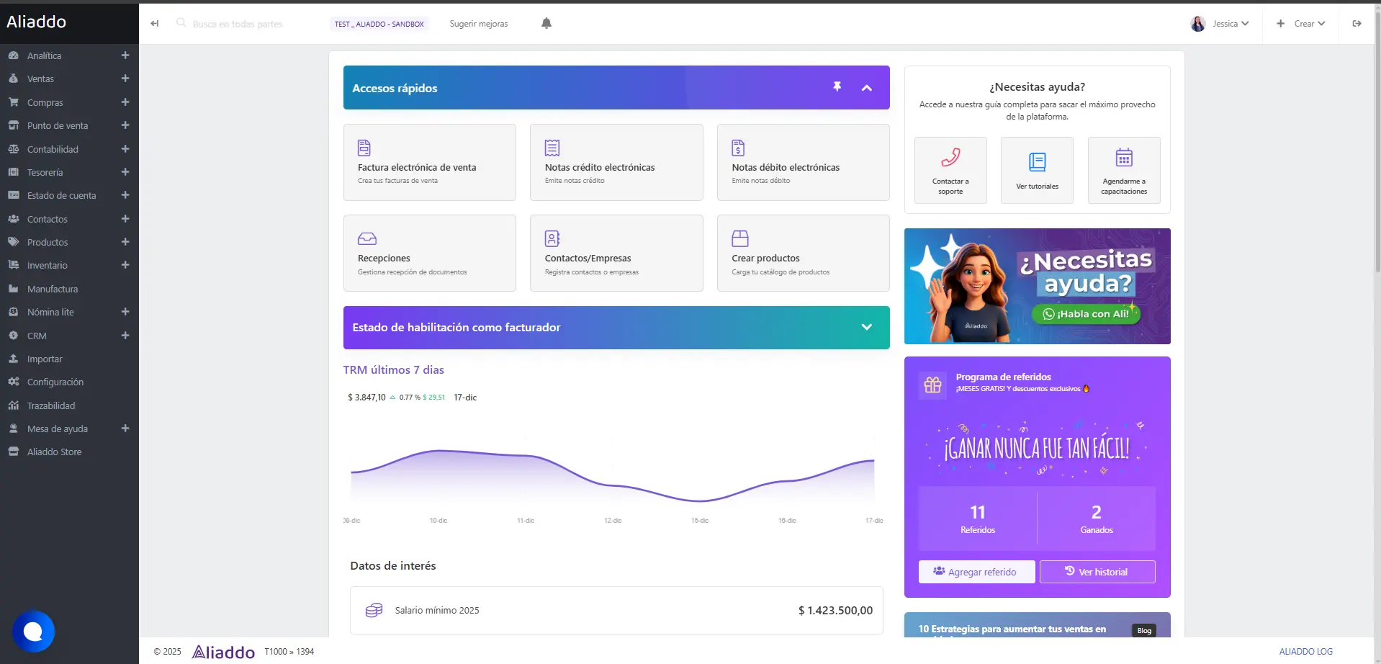
Task: Expand the Ventas submenu plus
Action: pos(125,78)
